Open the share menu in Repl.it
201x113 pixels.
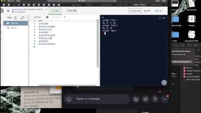pos(72,11)
